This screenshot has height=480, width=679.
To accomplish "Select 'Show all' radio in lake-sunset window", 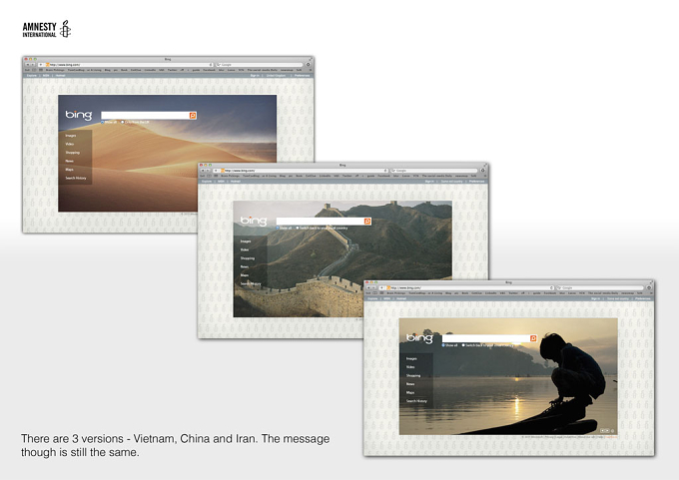I will (x=443, y=345).
